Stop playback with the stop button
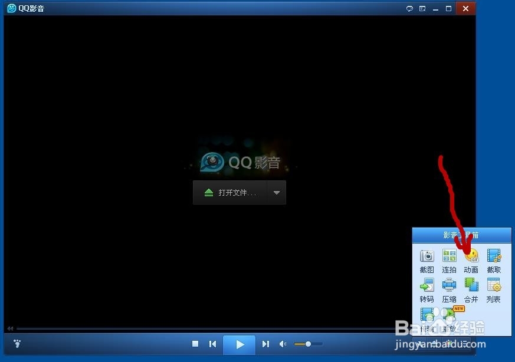Image resolution: width=515 pixels, height=362 pixels. (195, 344)
